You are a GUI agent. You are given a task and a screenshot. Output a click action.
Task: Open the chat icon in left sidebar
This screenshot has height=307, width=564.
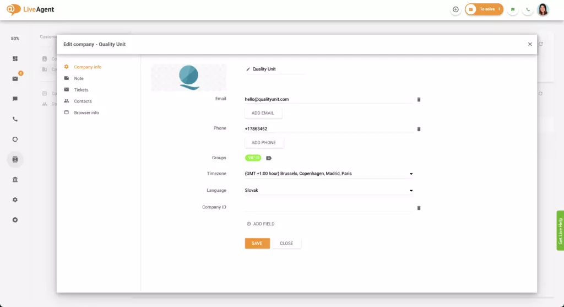[15, 99]
